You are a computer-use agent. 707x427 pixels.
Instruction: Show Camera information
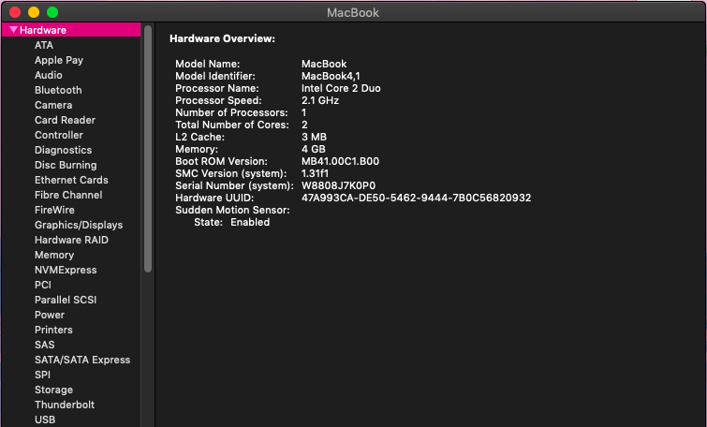(53, 105)
